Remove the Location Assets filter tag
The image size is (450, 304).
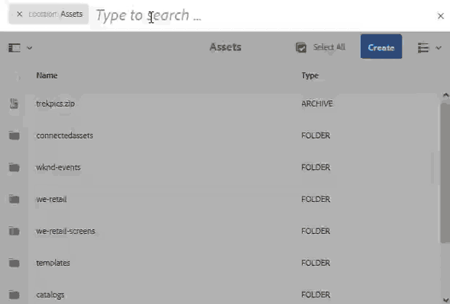20,14
